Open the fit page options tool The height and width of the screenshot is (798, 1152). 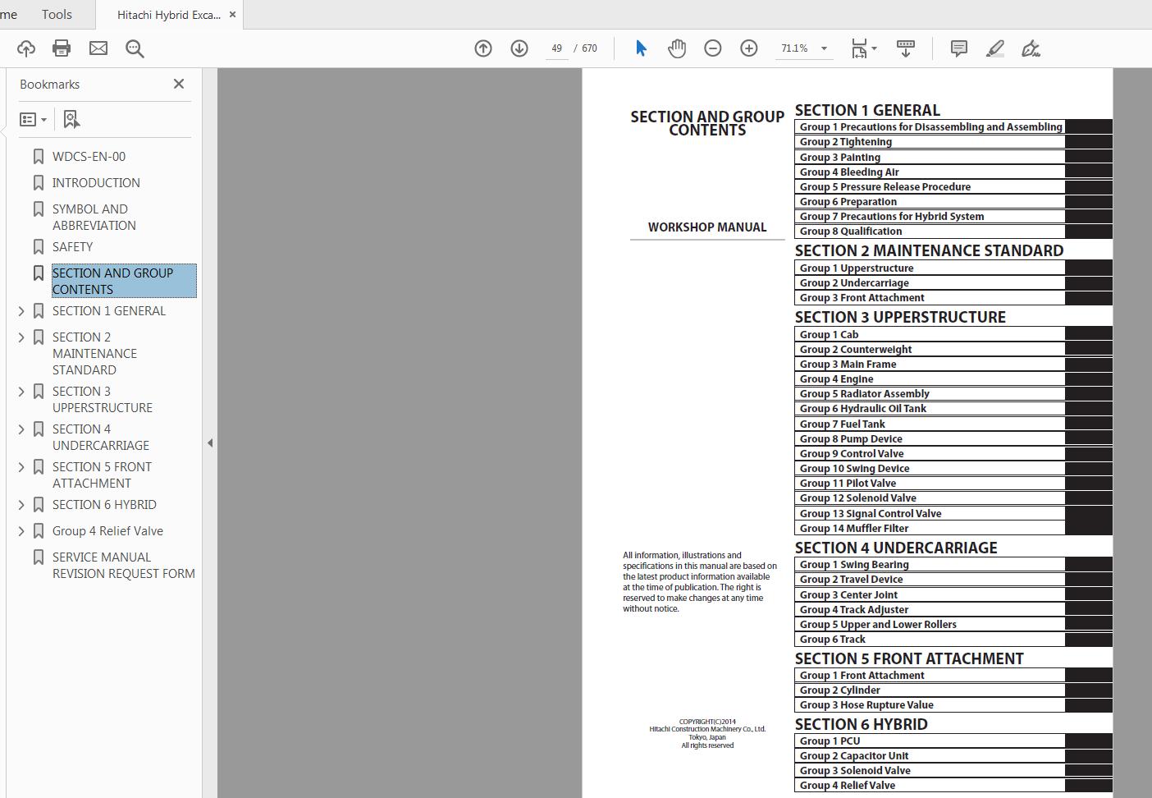864,48
